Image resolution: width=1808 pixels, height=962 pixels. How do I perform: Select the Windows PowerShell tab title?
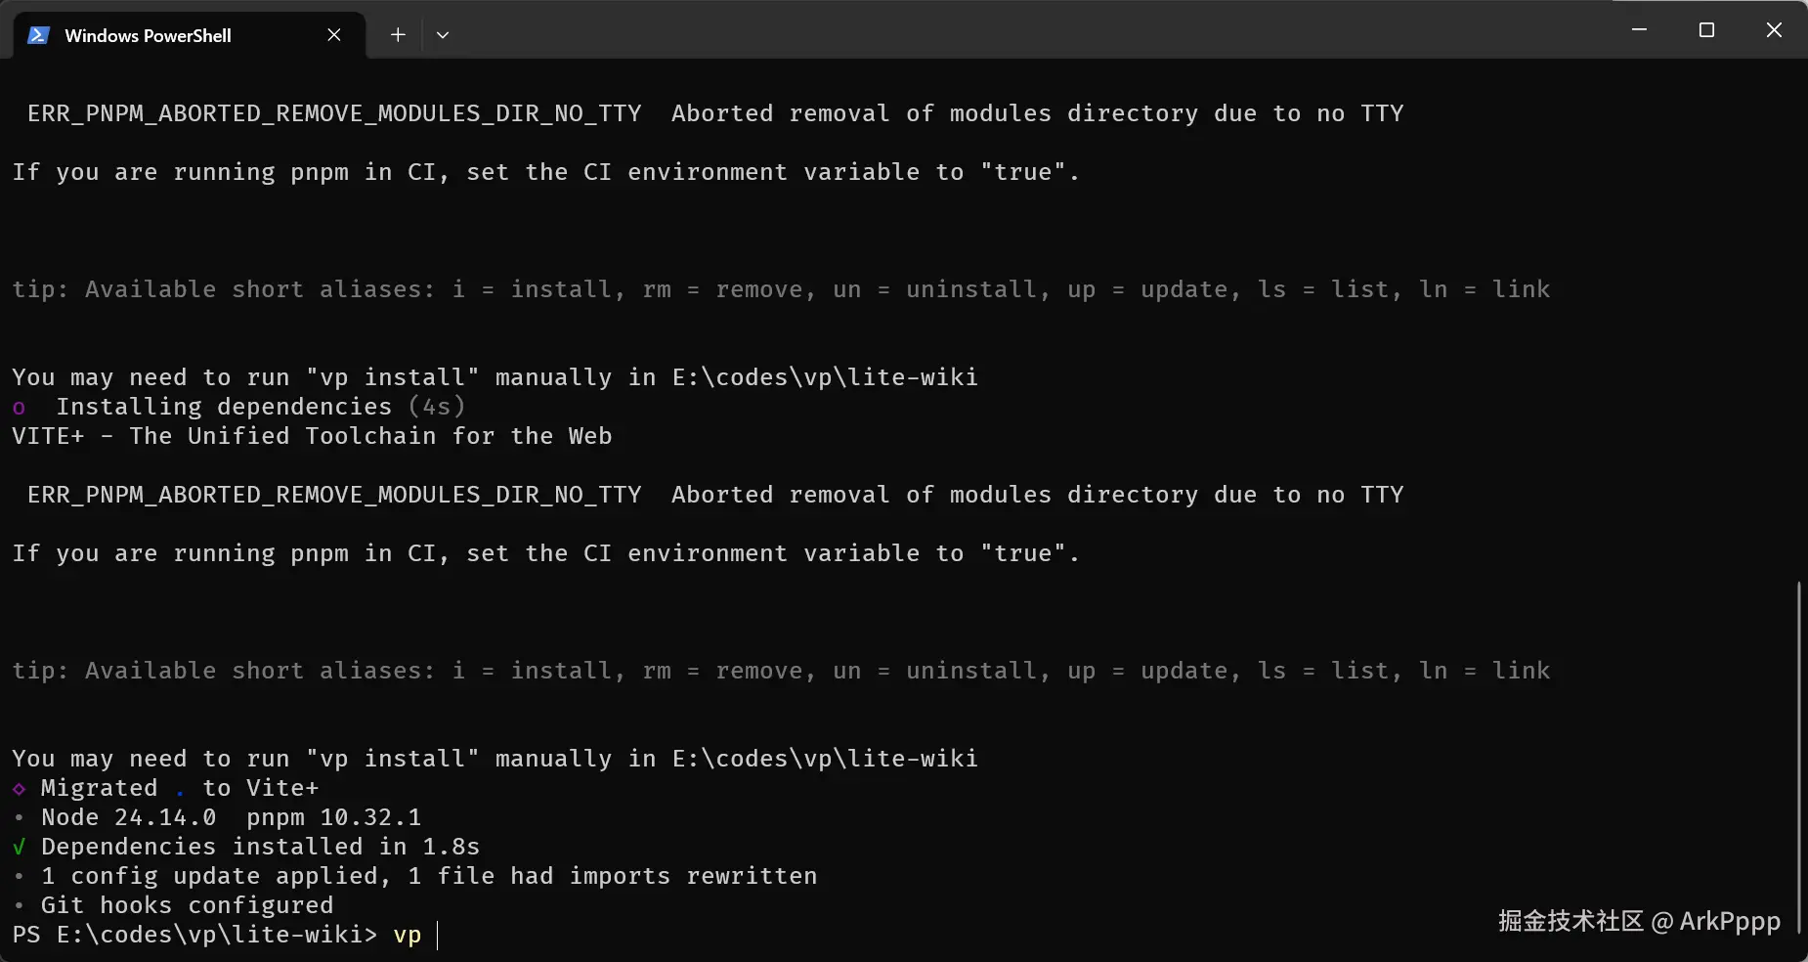click(x=148, y=35)
